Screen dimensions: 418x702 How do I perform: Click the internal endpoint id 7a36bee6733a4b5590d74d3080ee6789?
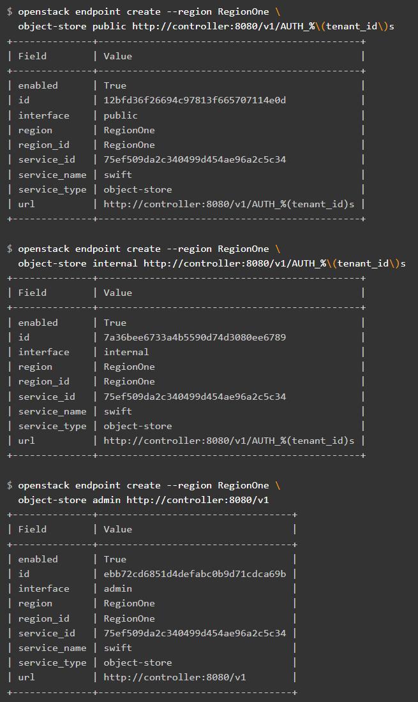coord(195,337)
